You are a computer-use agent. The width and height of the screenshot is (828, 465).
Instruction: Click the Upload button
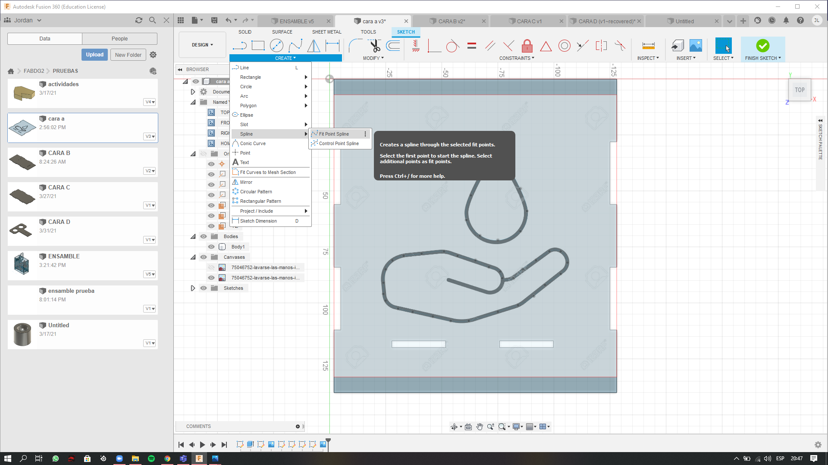94,55
